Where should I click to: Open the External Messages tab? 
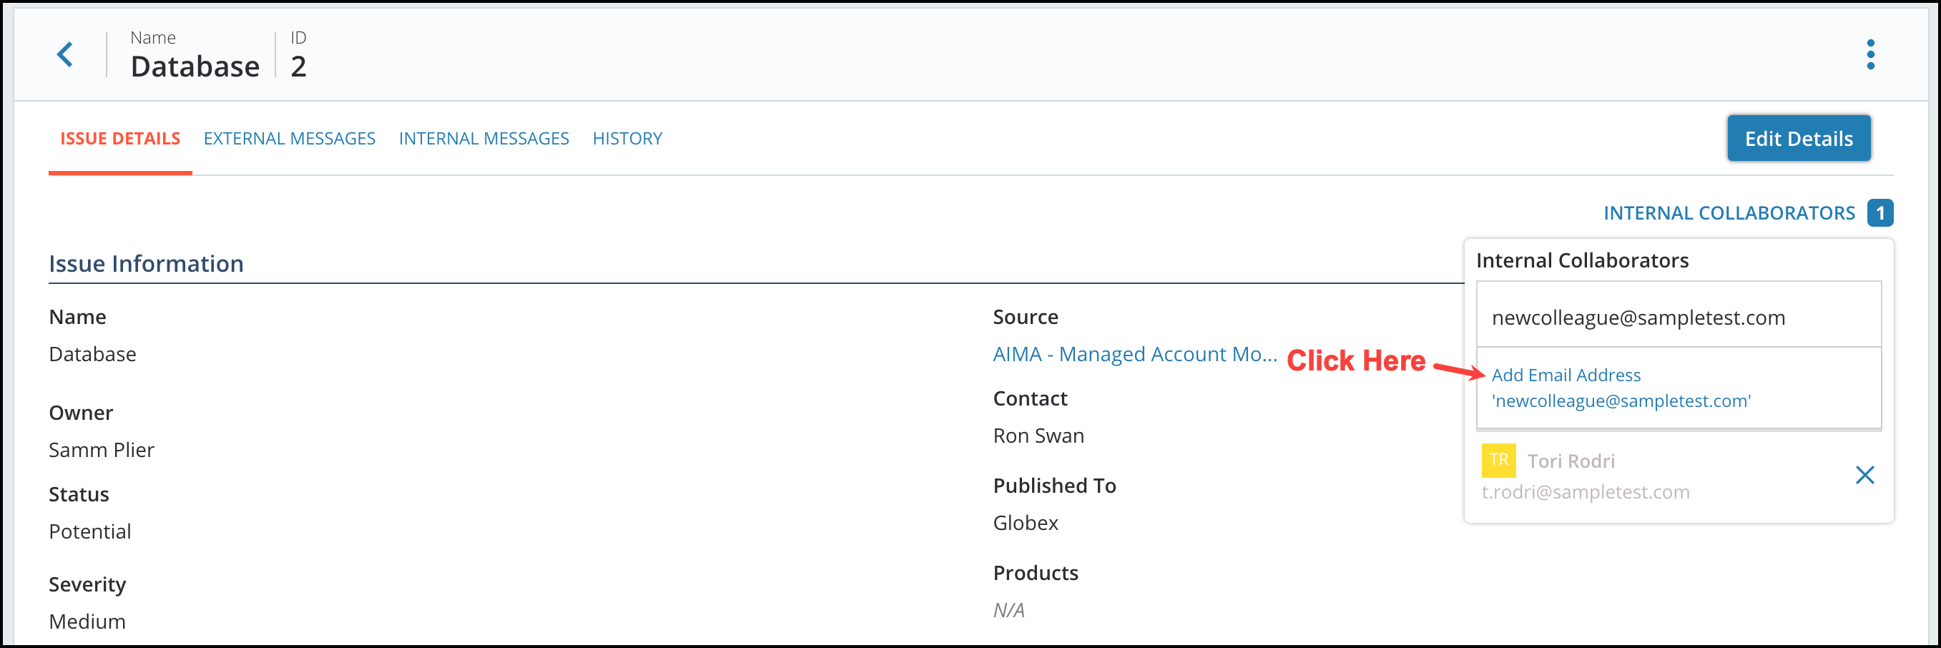point(290,139)
